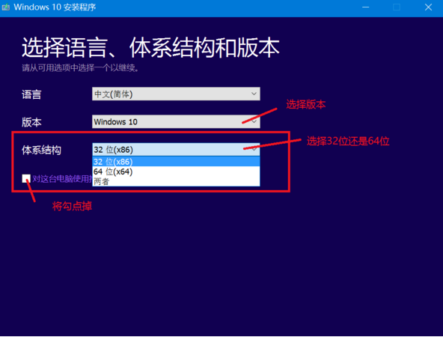The image size is (443, 337).
Task: Open the 语言 combo box showing 中文(简体)
Action: (x=176, y=94)
